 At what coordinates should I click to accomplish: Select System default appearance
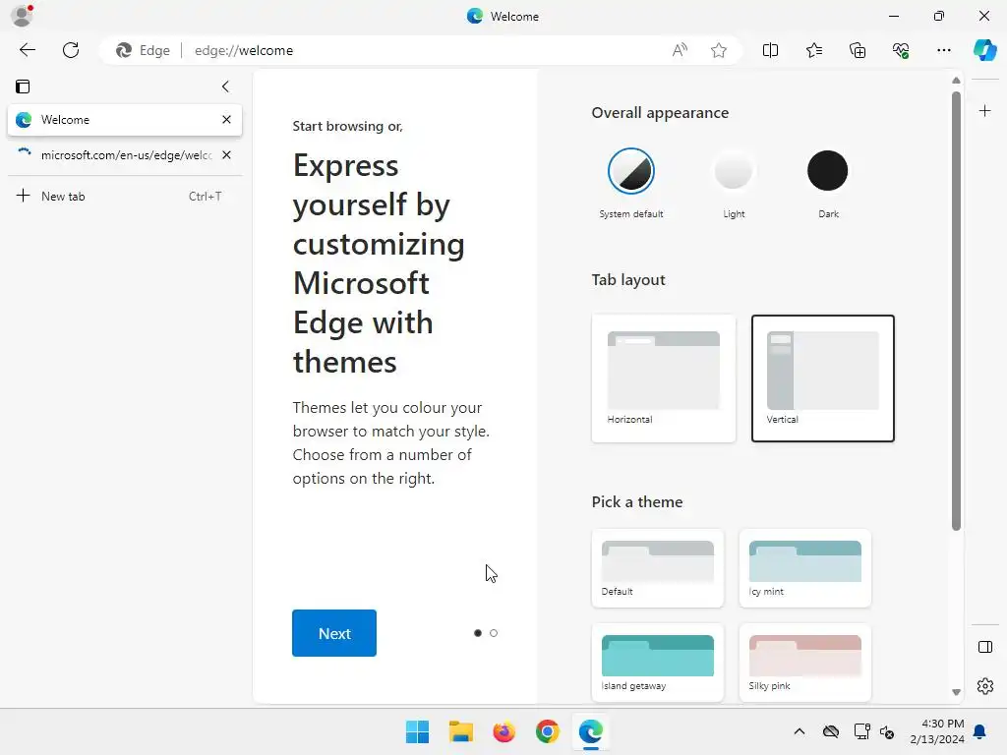pos(631,171)
